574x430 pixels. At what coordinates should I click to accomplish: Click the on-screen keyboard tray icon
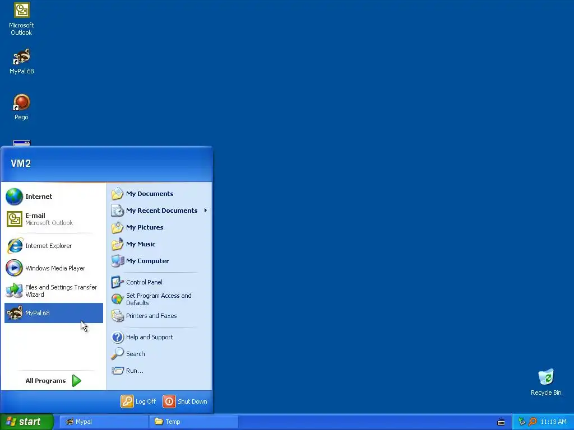click(501, 422)
